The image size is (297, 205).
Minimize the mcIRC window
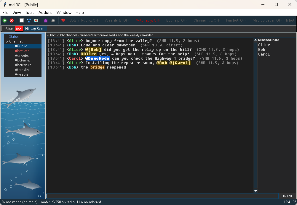(x=263, y=4)
